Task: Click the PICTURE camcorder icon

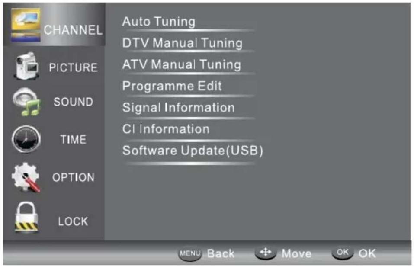Action: tap(26, 66)
